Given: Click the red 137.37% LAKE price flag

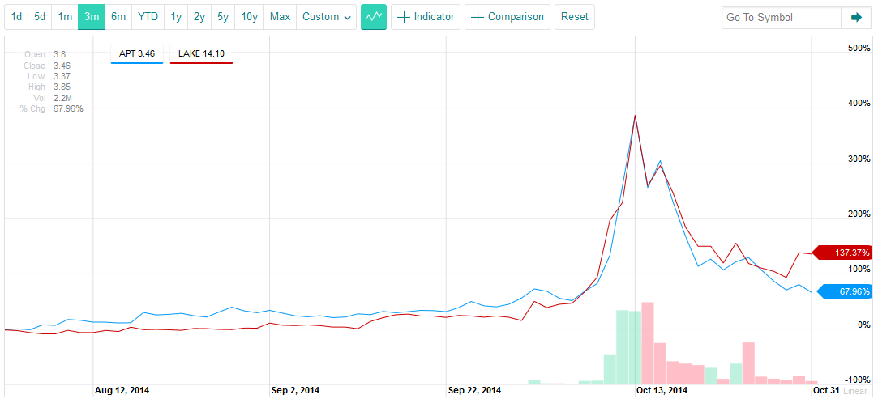Looking at the screenshot, I should pos(842,253).
